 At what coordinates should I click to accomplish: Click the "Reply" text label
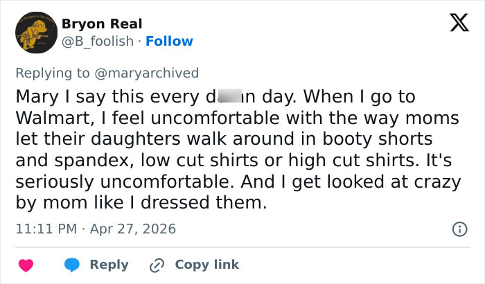(x=109, y=265)
